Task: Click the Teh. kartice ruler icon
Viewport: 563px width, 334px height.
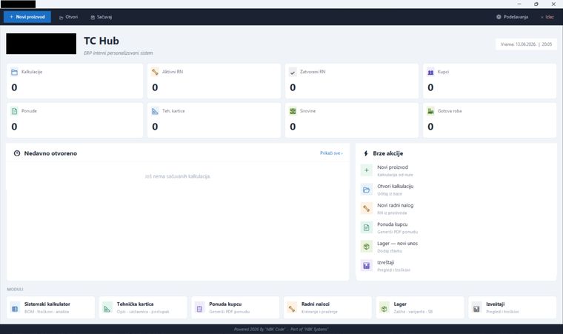Action: point(155,111)
